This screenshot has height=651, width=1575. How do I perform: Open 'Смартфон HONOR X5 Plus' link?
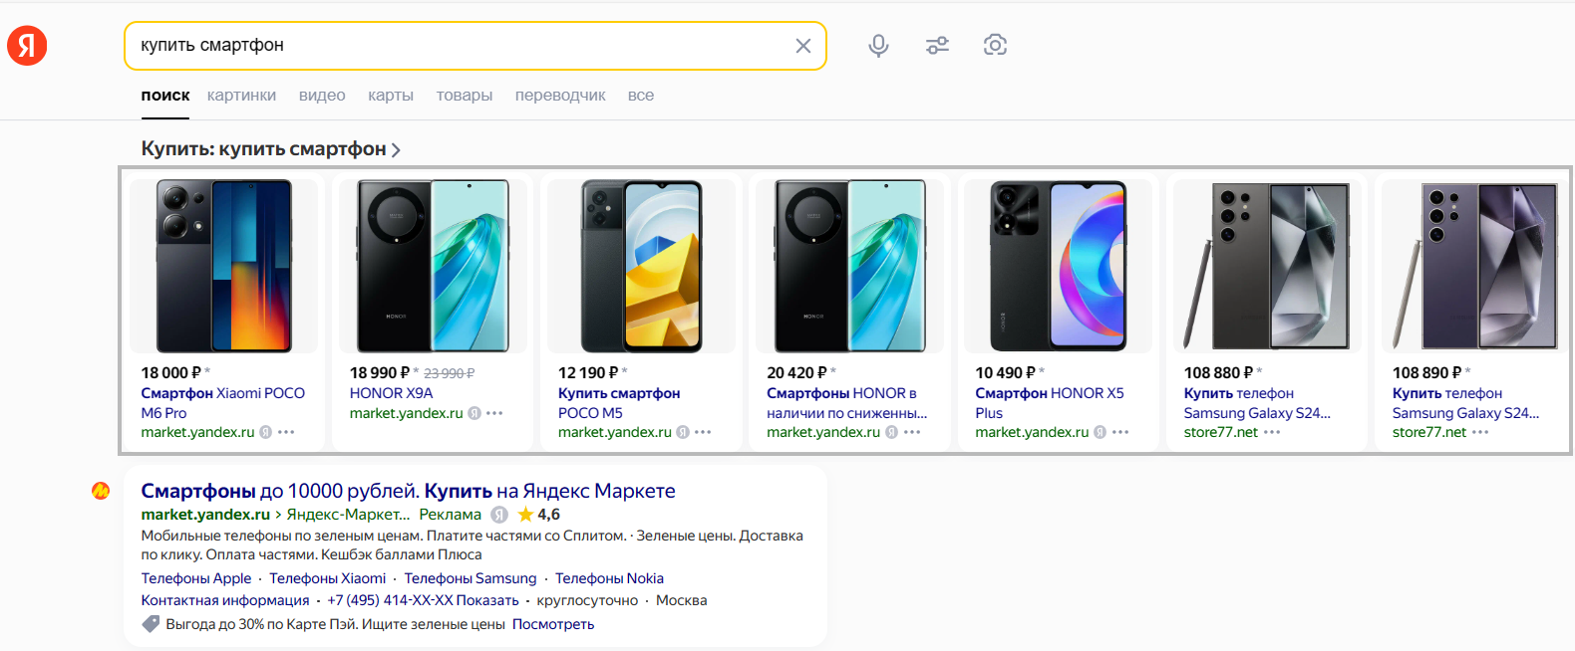pos(1050,403)
